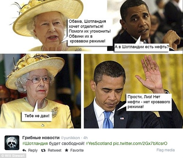Select Flag media
The width and height of the screenshot is (183, 158).
point(165,150)
